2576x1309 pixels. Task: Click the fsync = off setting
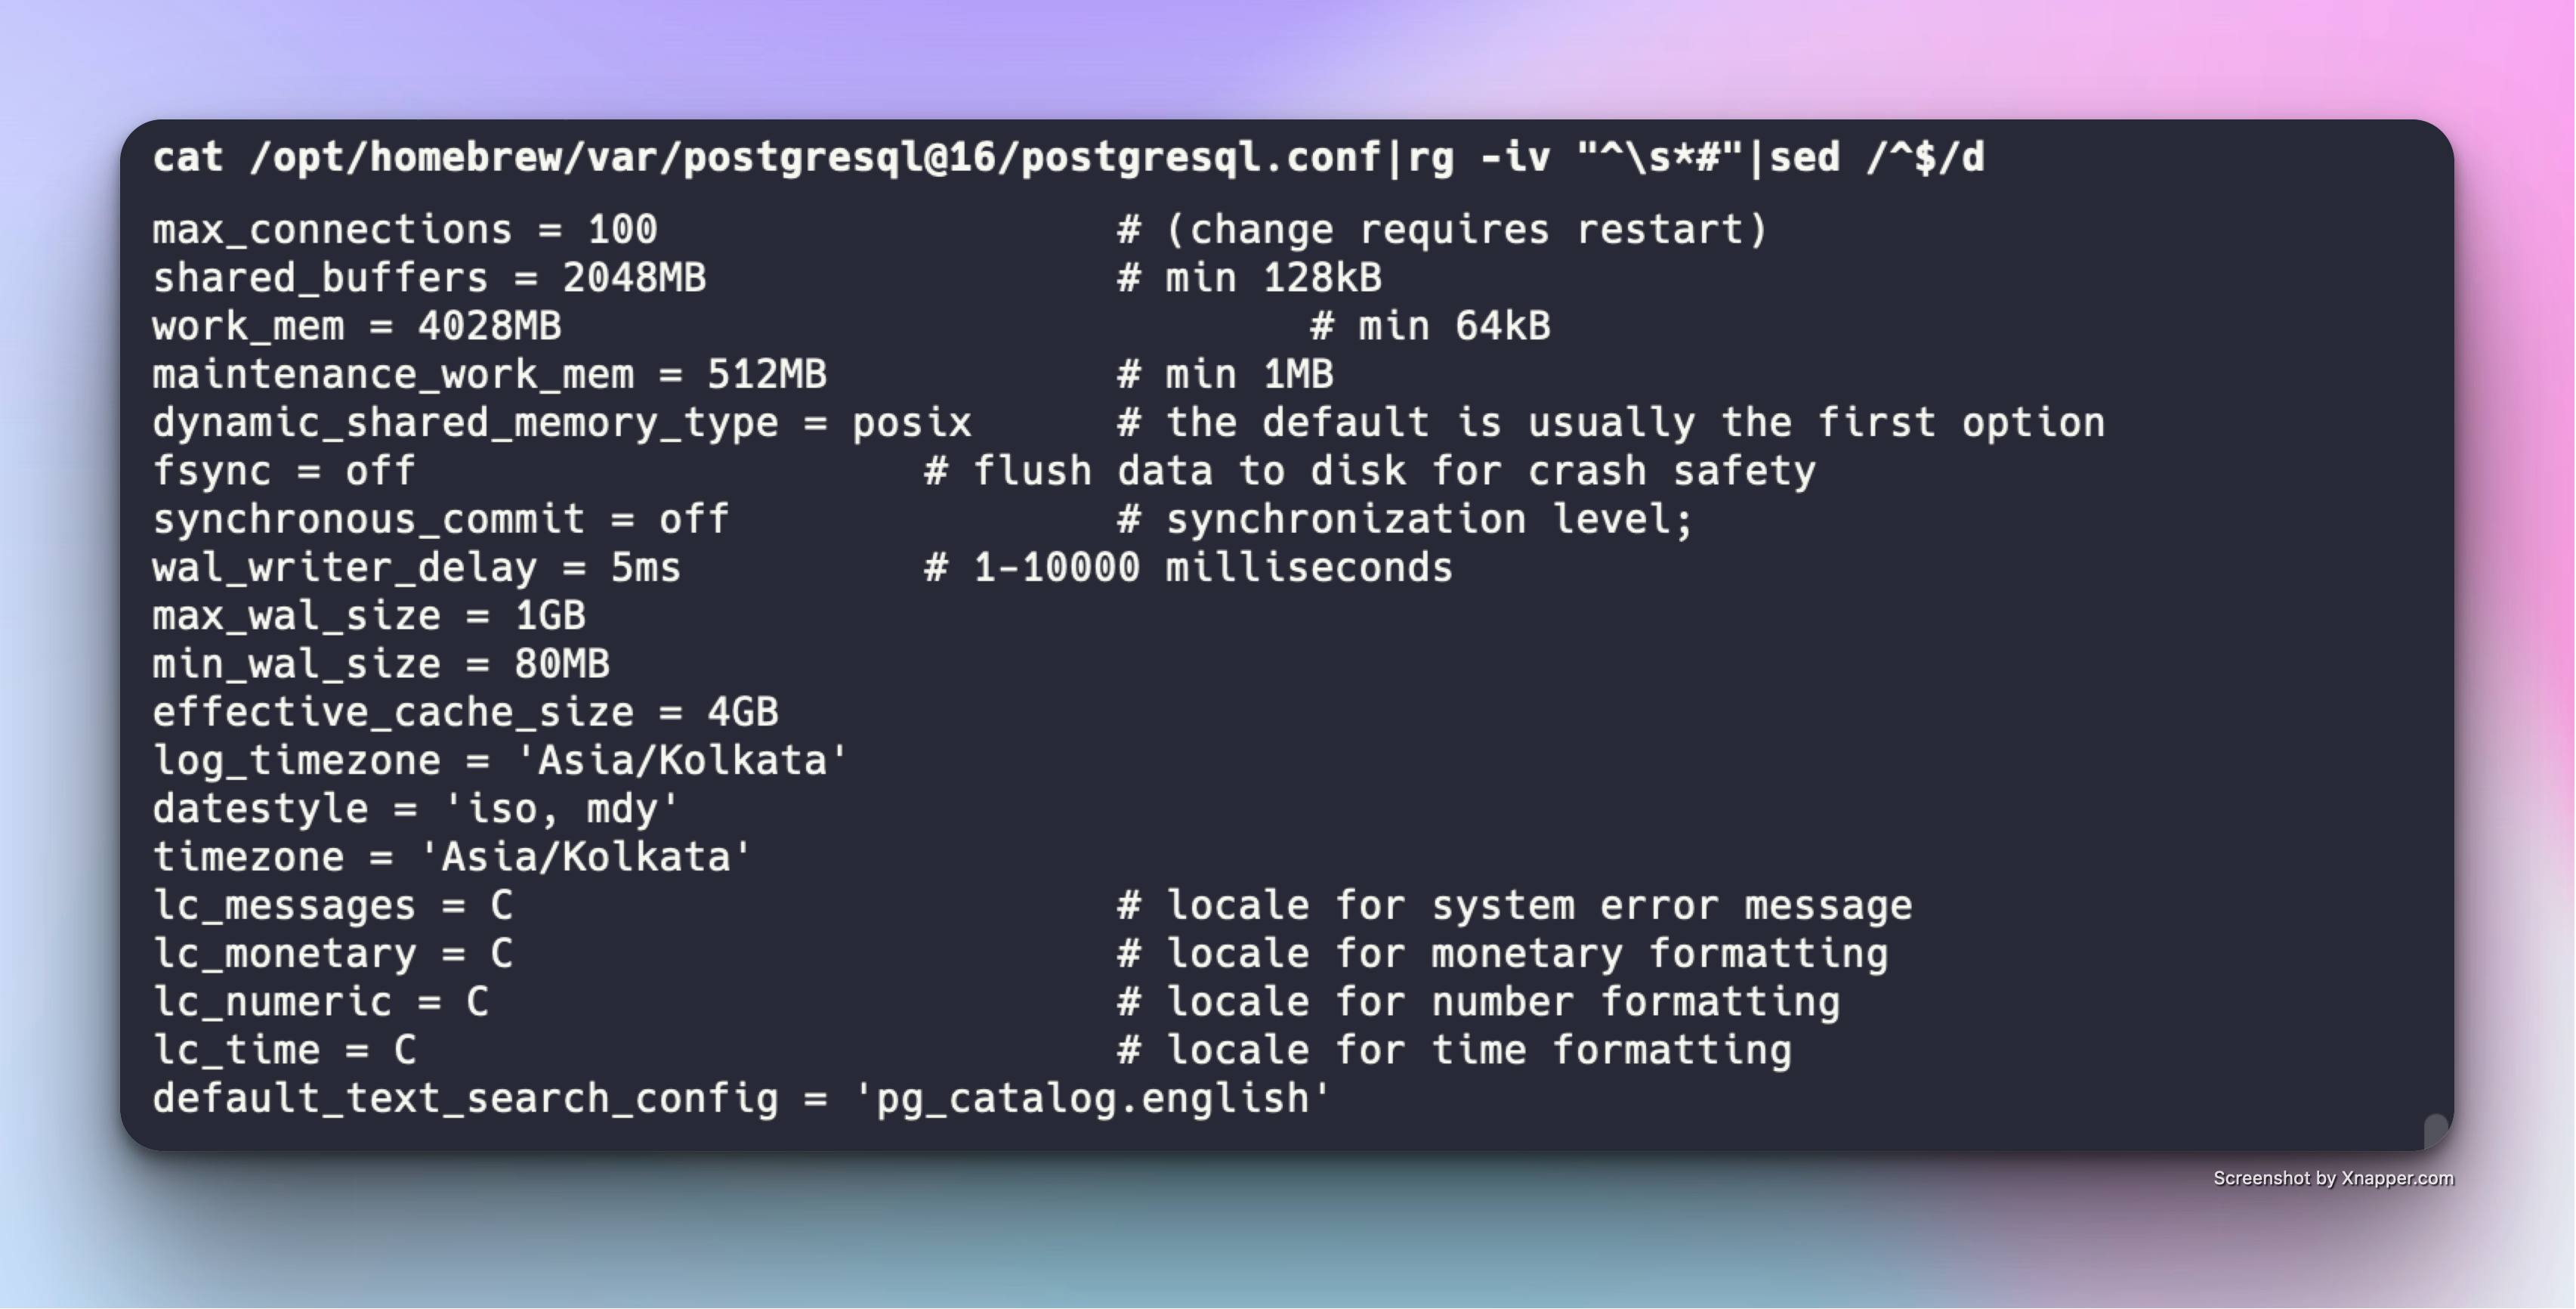(284, 470)
